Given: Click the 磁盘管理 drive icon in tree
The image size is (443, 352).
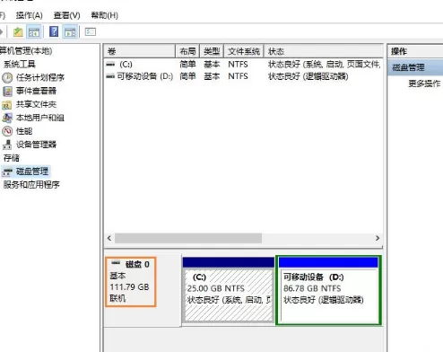Looking at the screenshot, I should point(7,172).
